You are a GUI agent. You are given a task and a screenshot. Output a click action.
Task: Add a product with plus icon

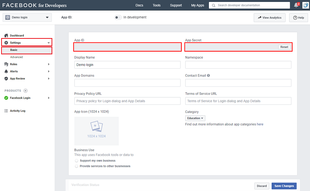pos(26,91)
